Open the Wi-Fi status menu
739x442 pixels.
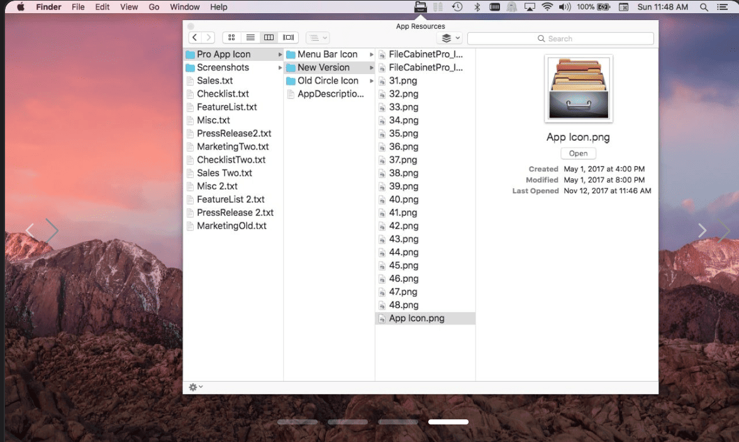click(x=547, y=7)
